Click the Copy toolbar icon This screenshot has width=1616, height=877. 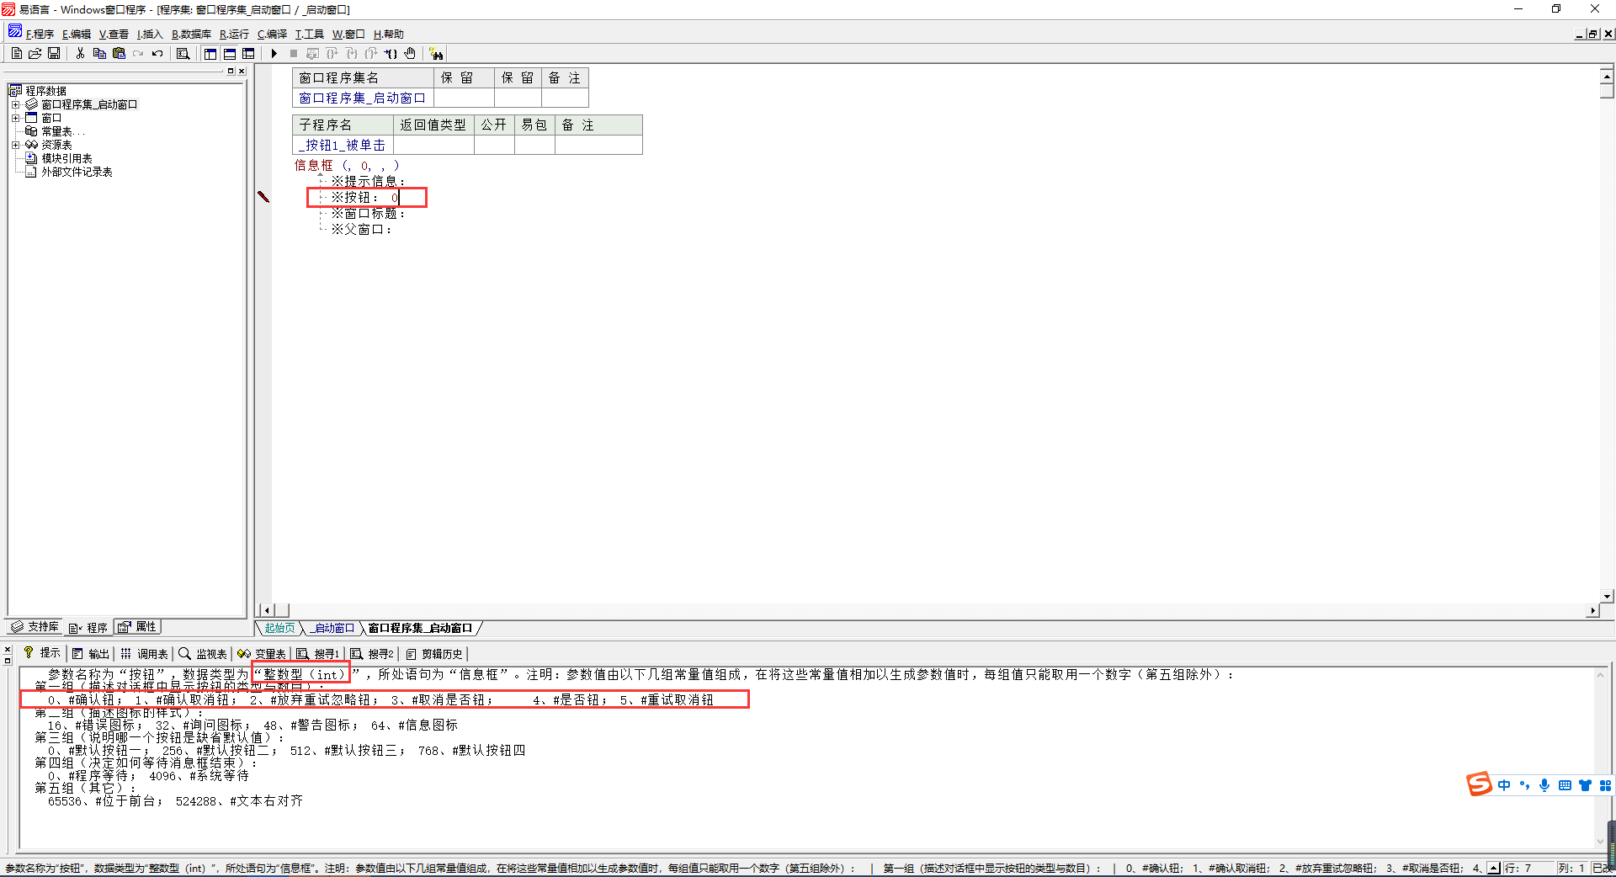[x=99, y=53]
